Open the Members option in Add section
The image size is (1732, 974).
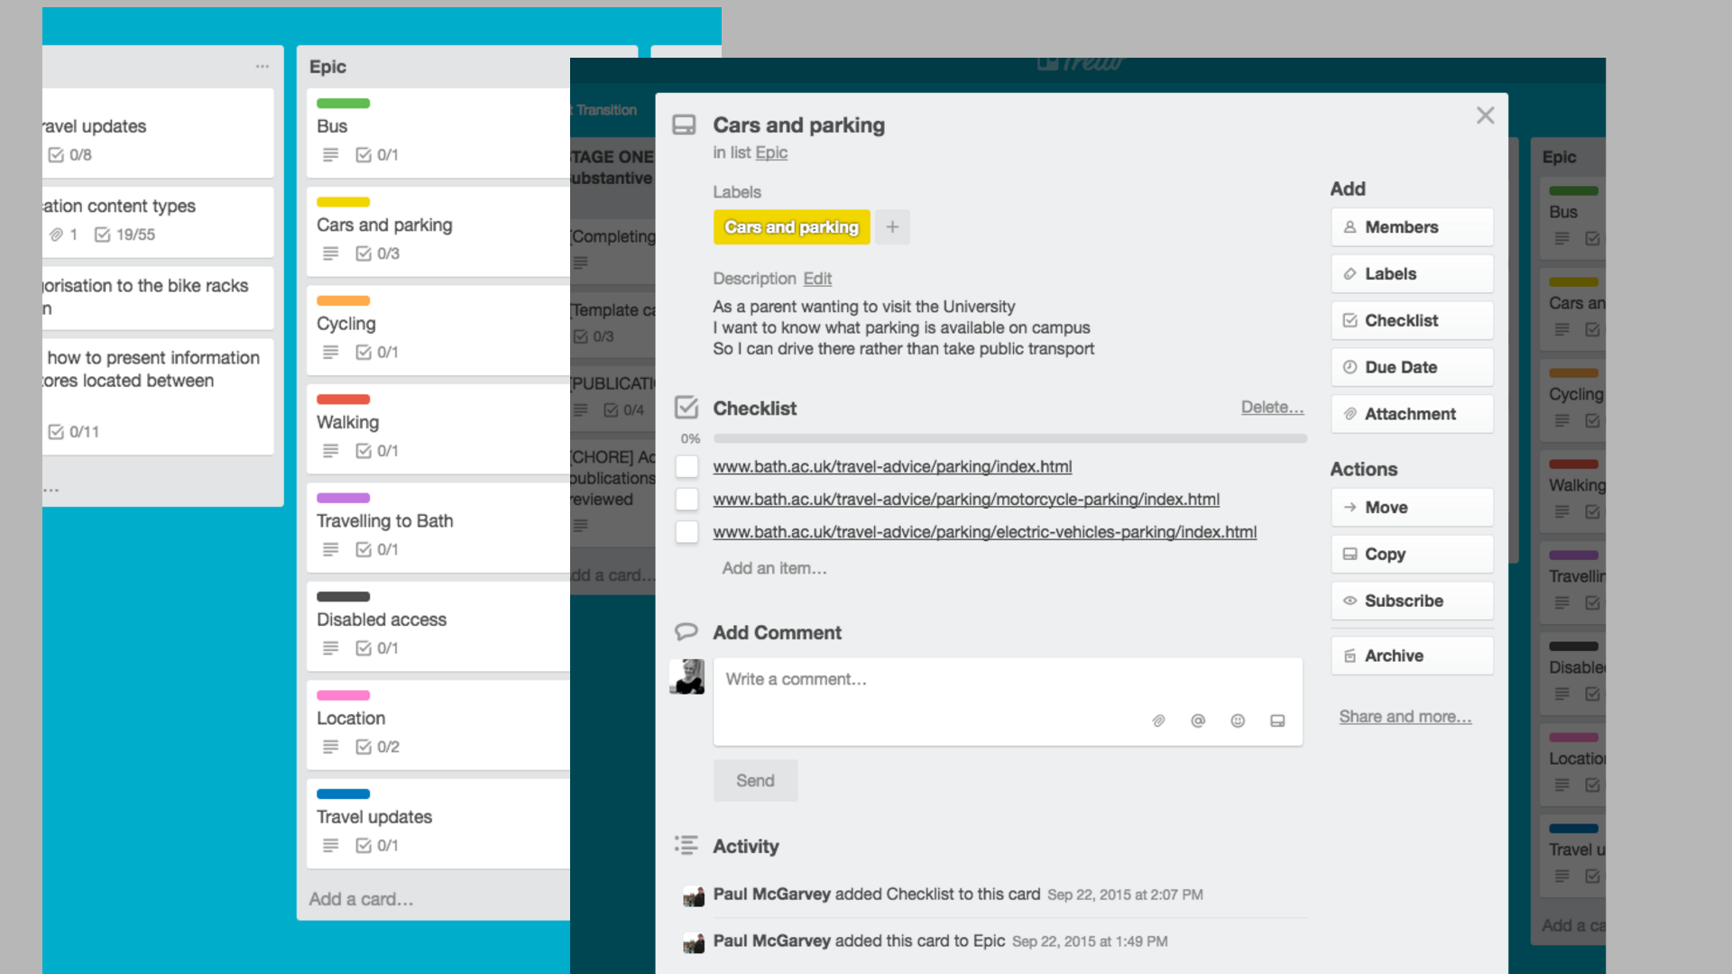[1412, 227]
